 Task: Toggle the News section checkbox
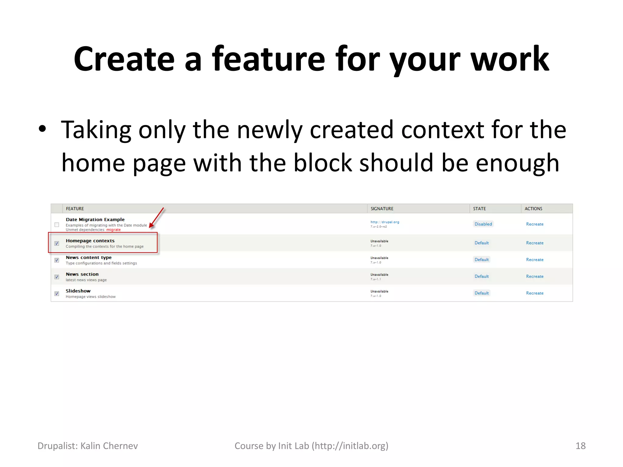57,277
